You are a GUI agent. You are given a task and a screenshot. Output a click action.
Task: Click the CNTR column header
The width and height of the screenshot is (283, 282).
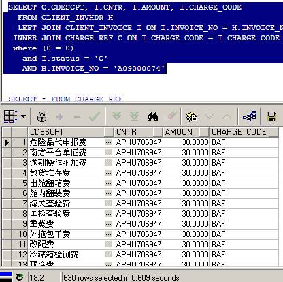[x=138, y=132]
